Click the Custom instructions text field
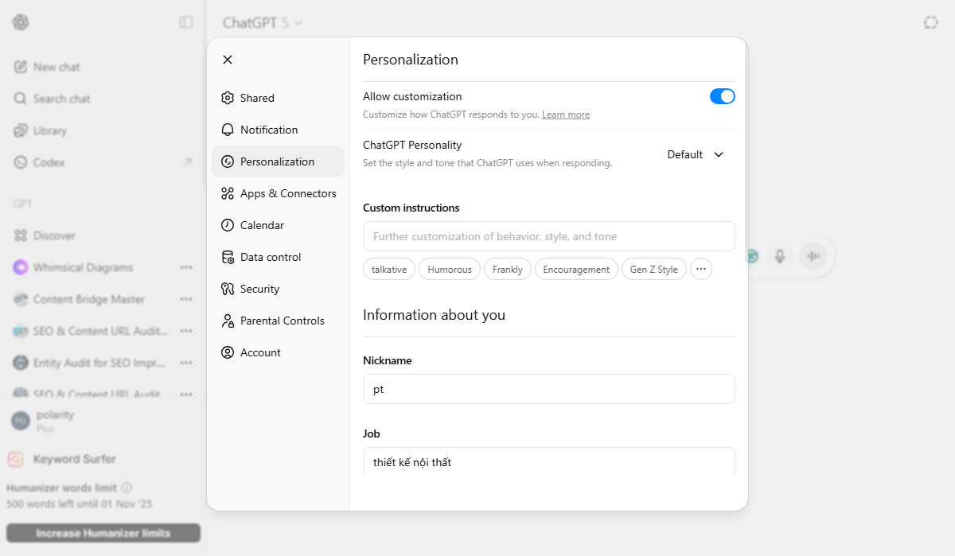The height and width of the screenshot is (556, 955). [548, 236]
